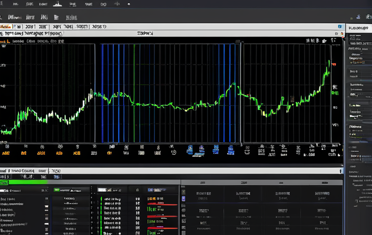Select the blue highlighted tab in the lower panel row
Image resolution: width=372 pixels, height=235 pixels.
[57, 177]
